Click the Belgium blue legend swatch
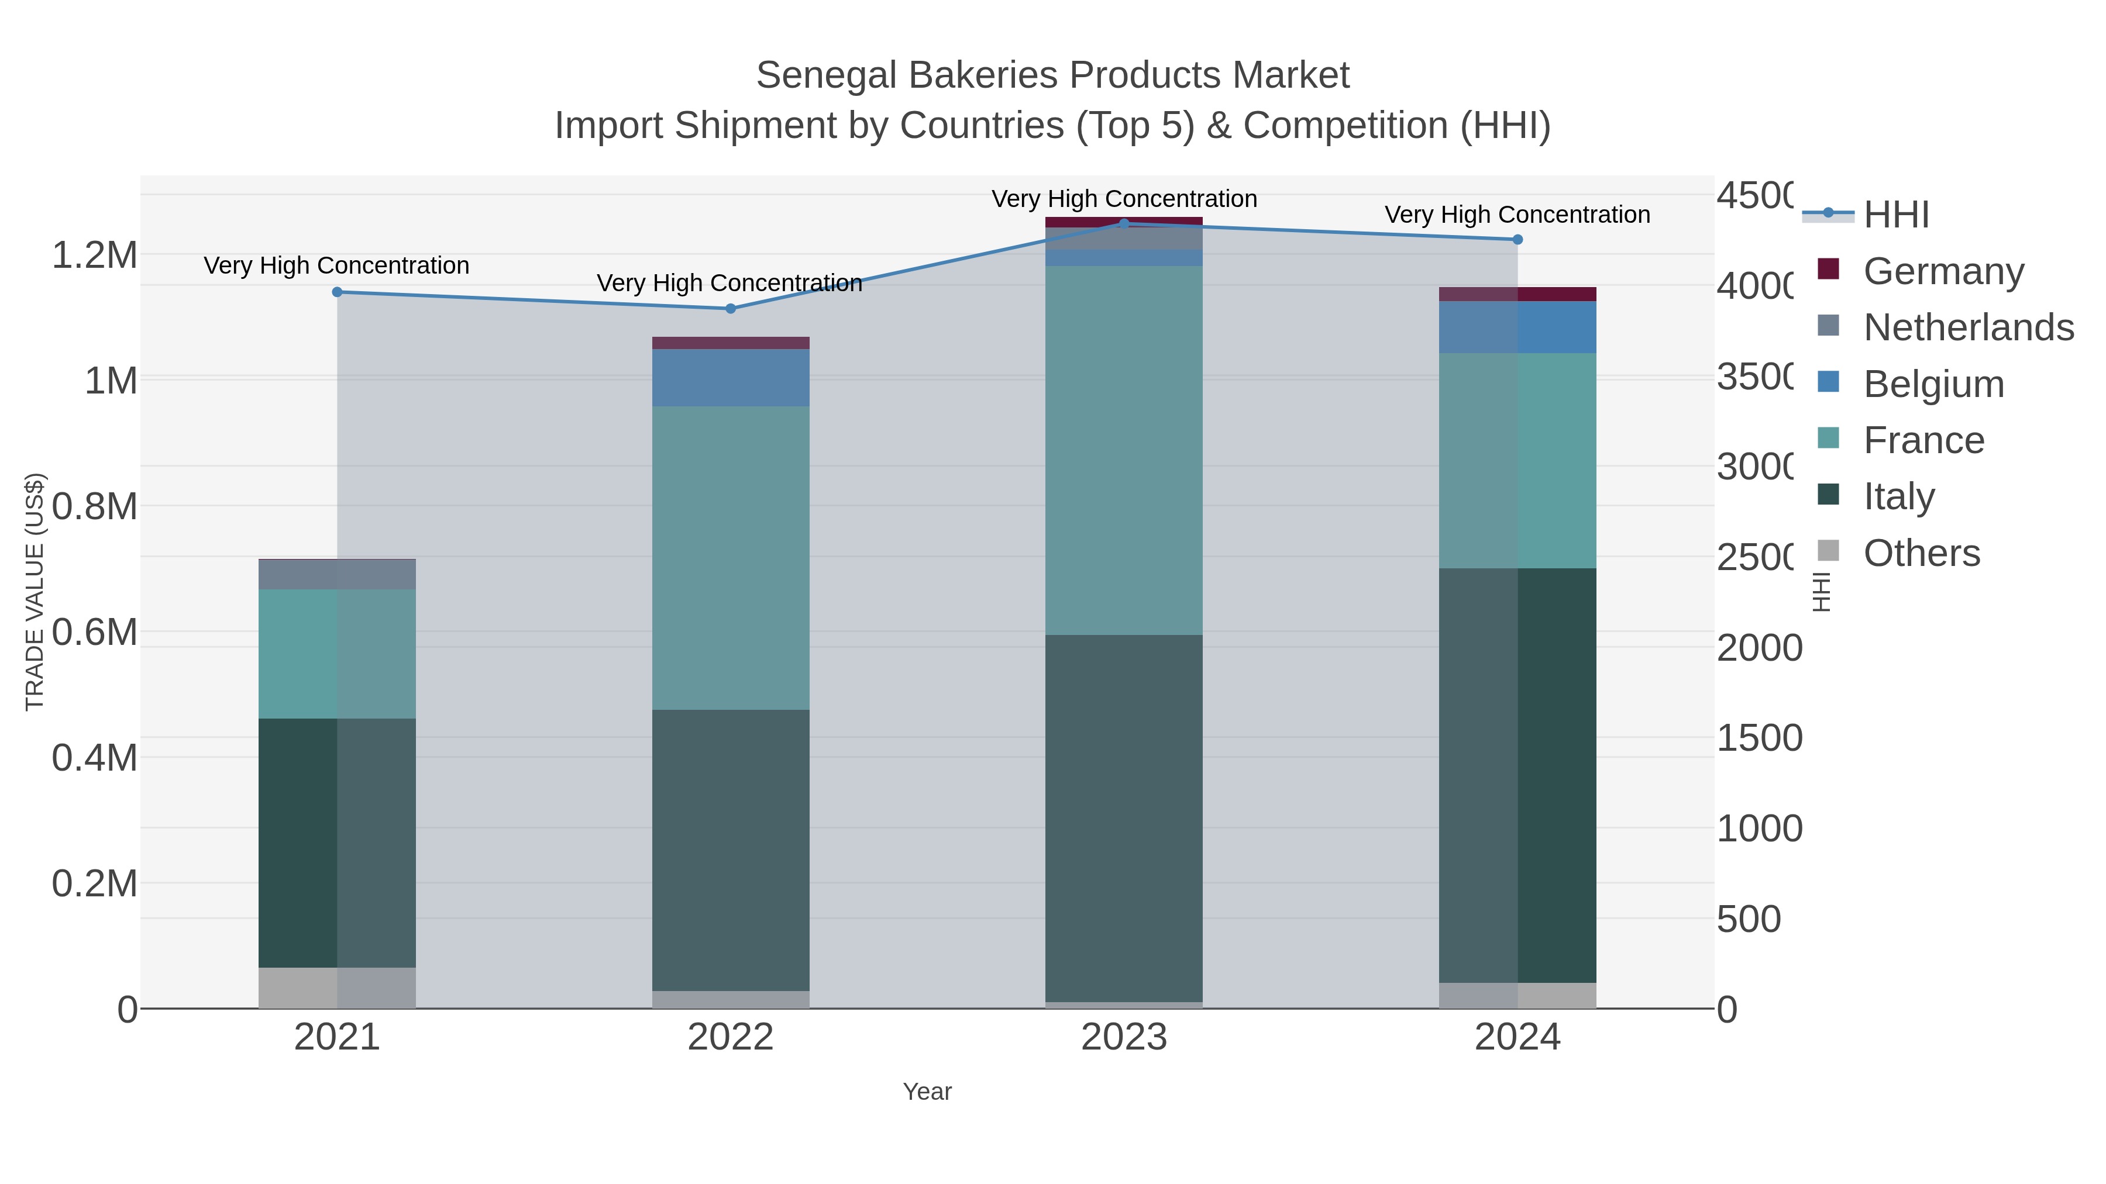Viewport: 2106px width, 1184px height. (1828, 382)
